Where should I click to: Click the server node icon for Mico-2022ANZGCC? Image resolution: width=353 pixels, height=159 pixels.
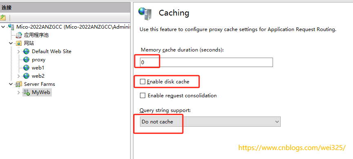[11, 27]
